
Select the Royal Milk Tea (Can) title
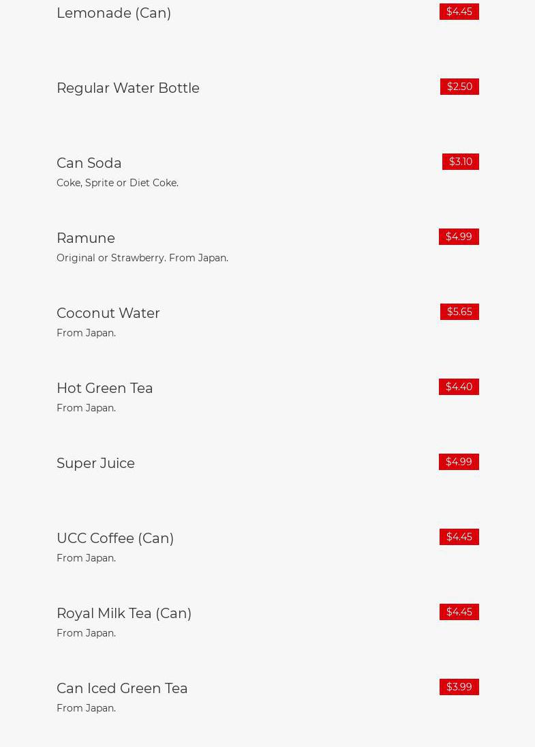point(124,613)
